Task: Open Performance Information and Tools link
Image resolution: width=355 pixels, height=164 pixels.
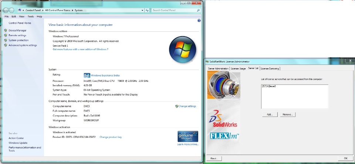Action: coord(25,149)
